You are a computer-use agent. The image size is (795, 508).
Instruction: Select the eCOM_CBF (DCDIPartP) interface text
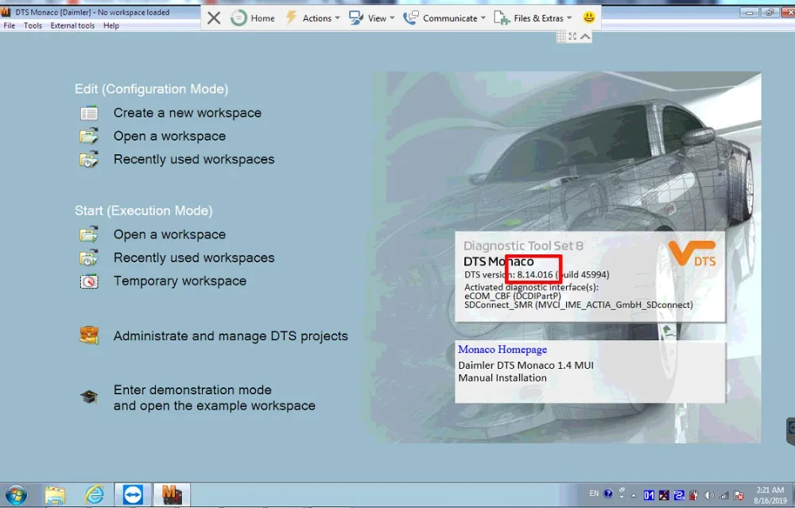513,296
